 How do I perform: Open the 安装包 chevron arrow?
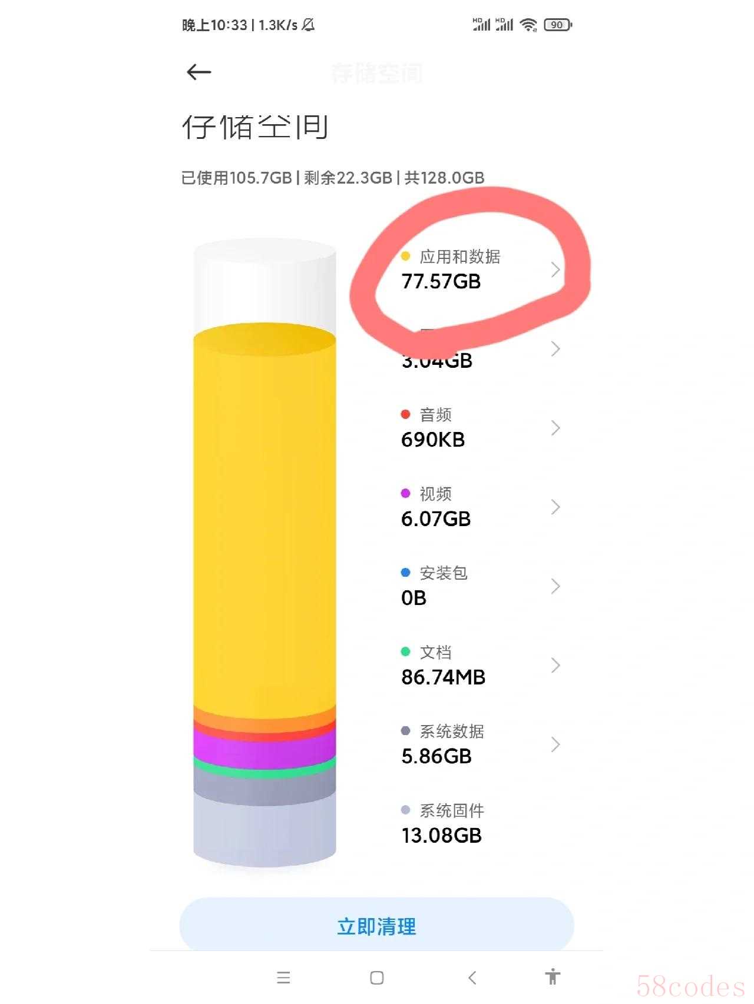[555, 586]
